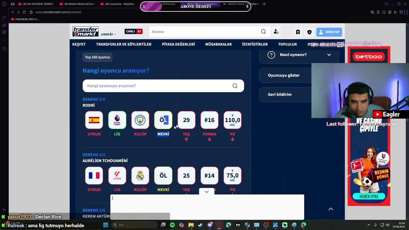Open the MÜSABAKALAR menu
This screenshot has height=230, width=409.
point(219,44)
